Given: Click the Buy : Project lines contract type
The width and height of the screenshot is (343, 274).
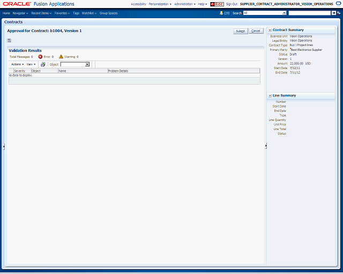Looking at the screenshot, I should tap(301, 45).
